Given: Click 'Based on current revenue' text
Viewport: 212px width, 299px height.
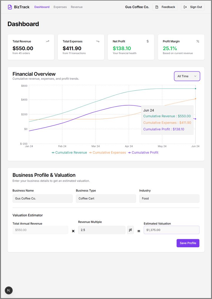Looking at the screenshot, I should 178,53.
